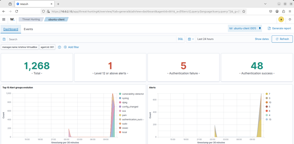Toggle level 4 in Alerts legend
294x144 pixels.
pos(268,115)
